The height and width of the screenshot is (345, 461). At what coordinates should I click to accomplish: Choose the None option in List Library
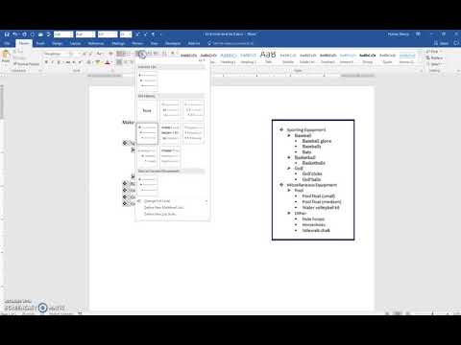(x=147, y=110)
